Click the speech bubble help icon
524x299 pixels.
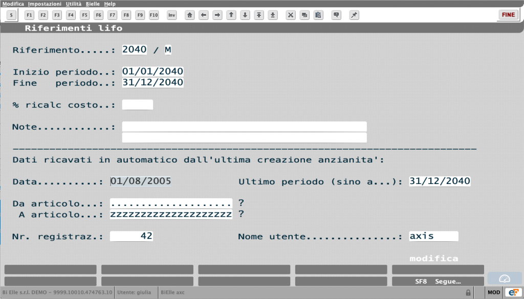pos(337,15)
